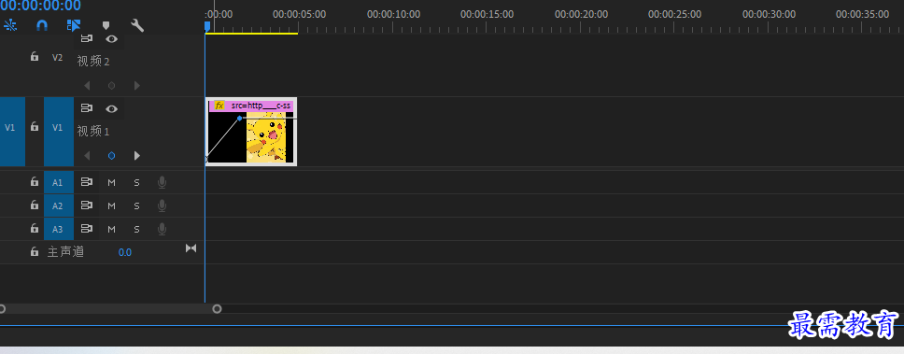Enable voice-over record on A2

(x=162, y=205)
